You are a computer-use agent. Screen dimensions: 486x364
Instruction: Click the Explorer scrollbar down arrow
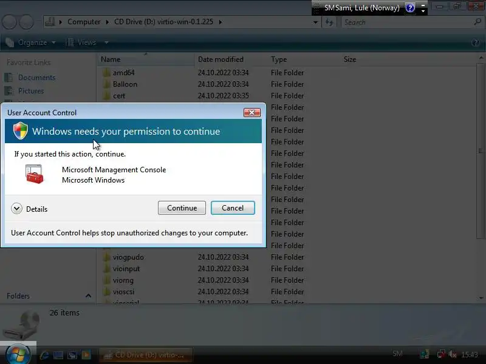coord(481,298)
